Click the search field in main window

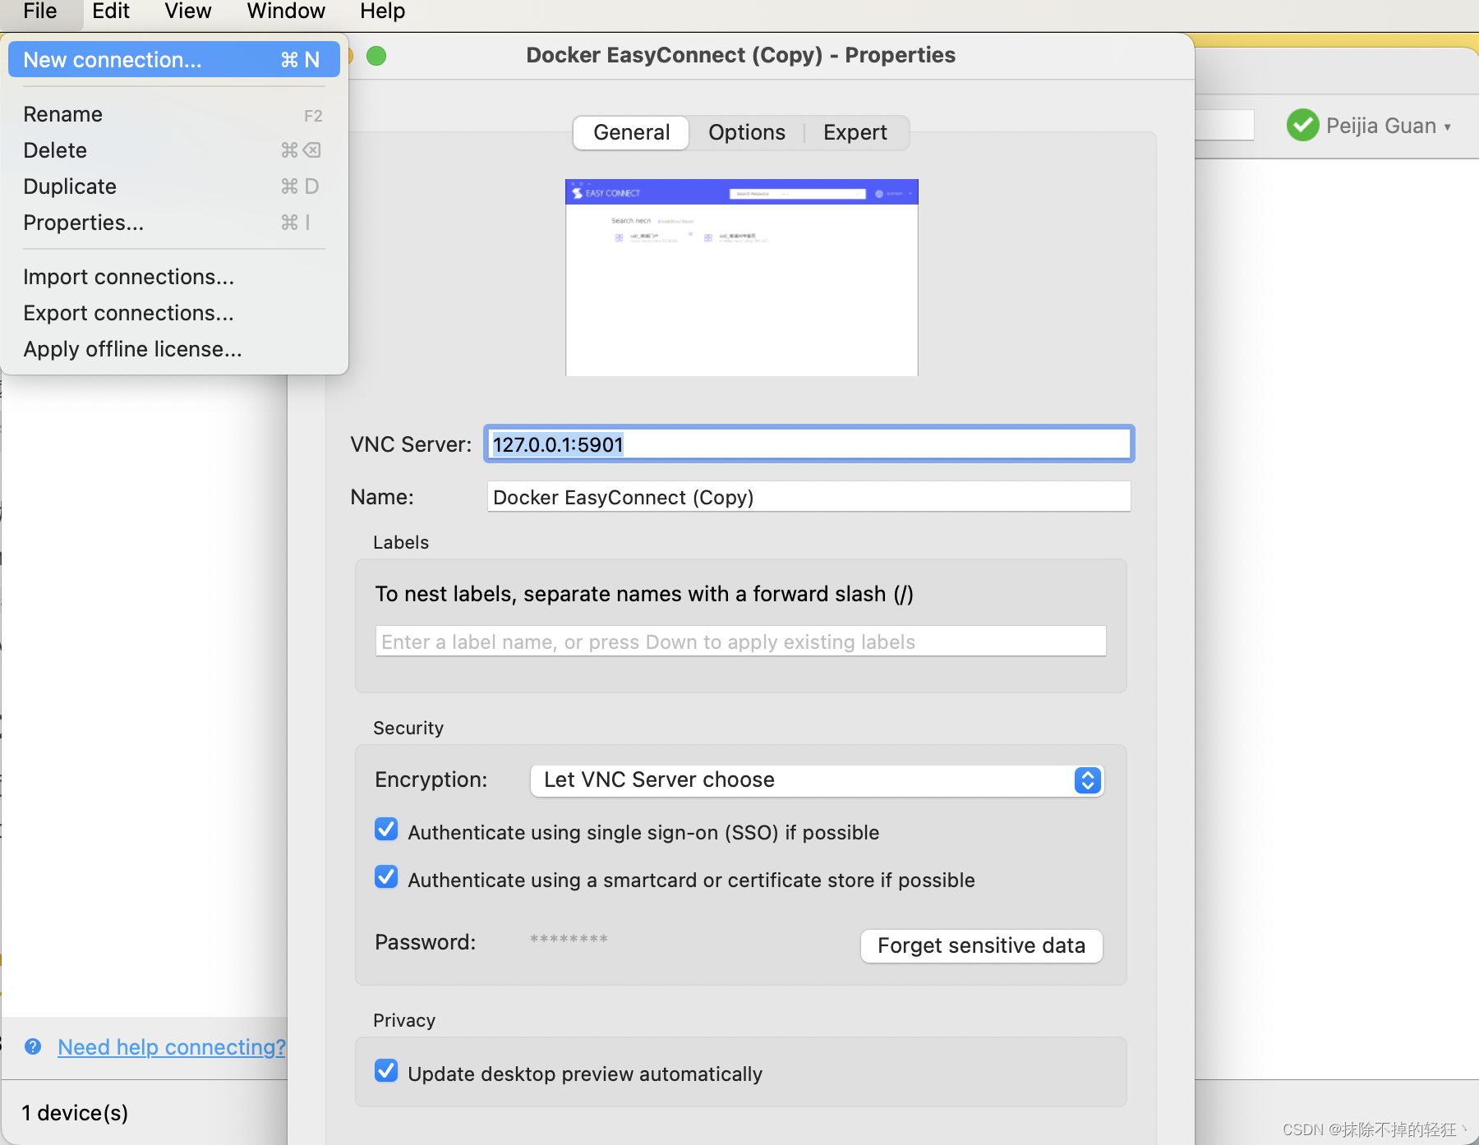1224,125
